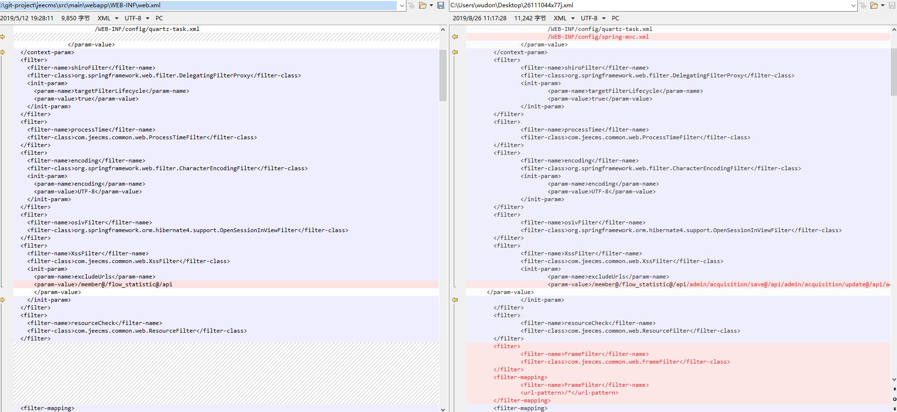This screenshot has height=412, width=897.
Task: Click the red FrameFilter filter-name line
Action: tap(584, 354)
